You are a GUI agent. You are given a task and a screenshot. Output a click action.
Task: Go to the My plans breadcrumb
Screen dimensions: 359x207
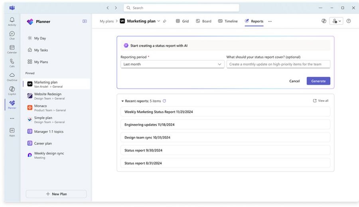point(107,21)
